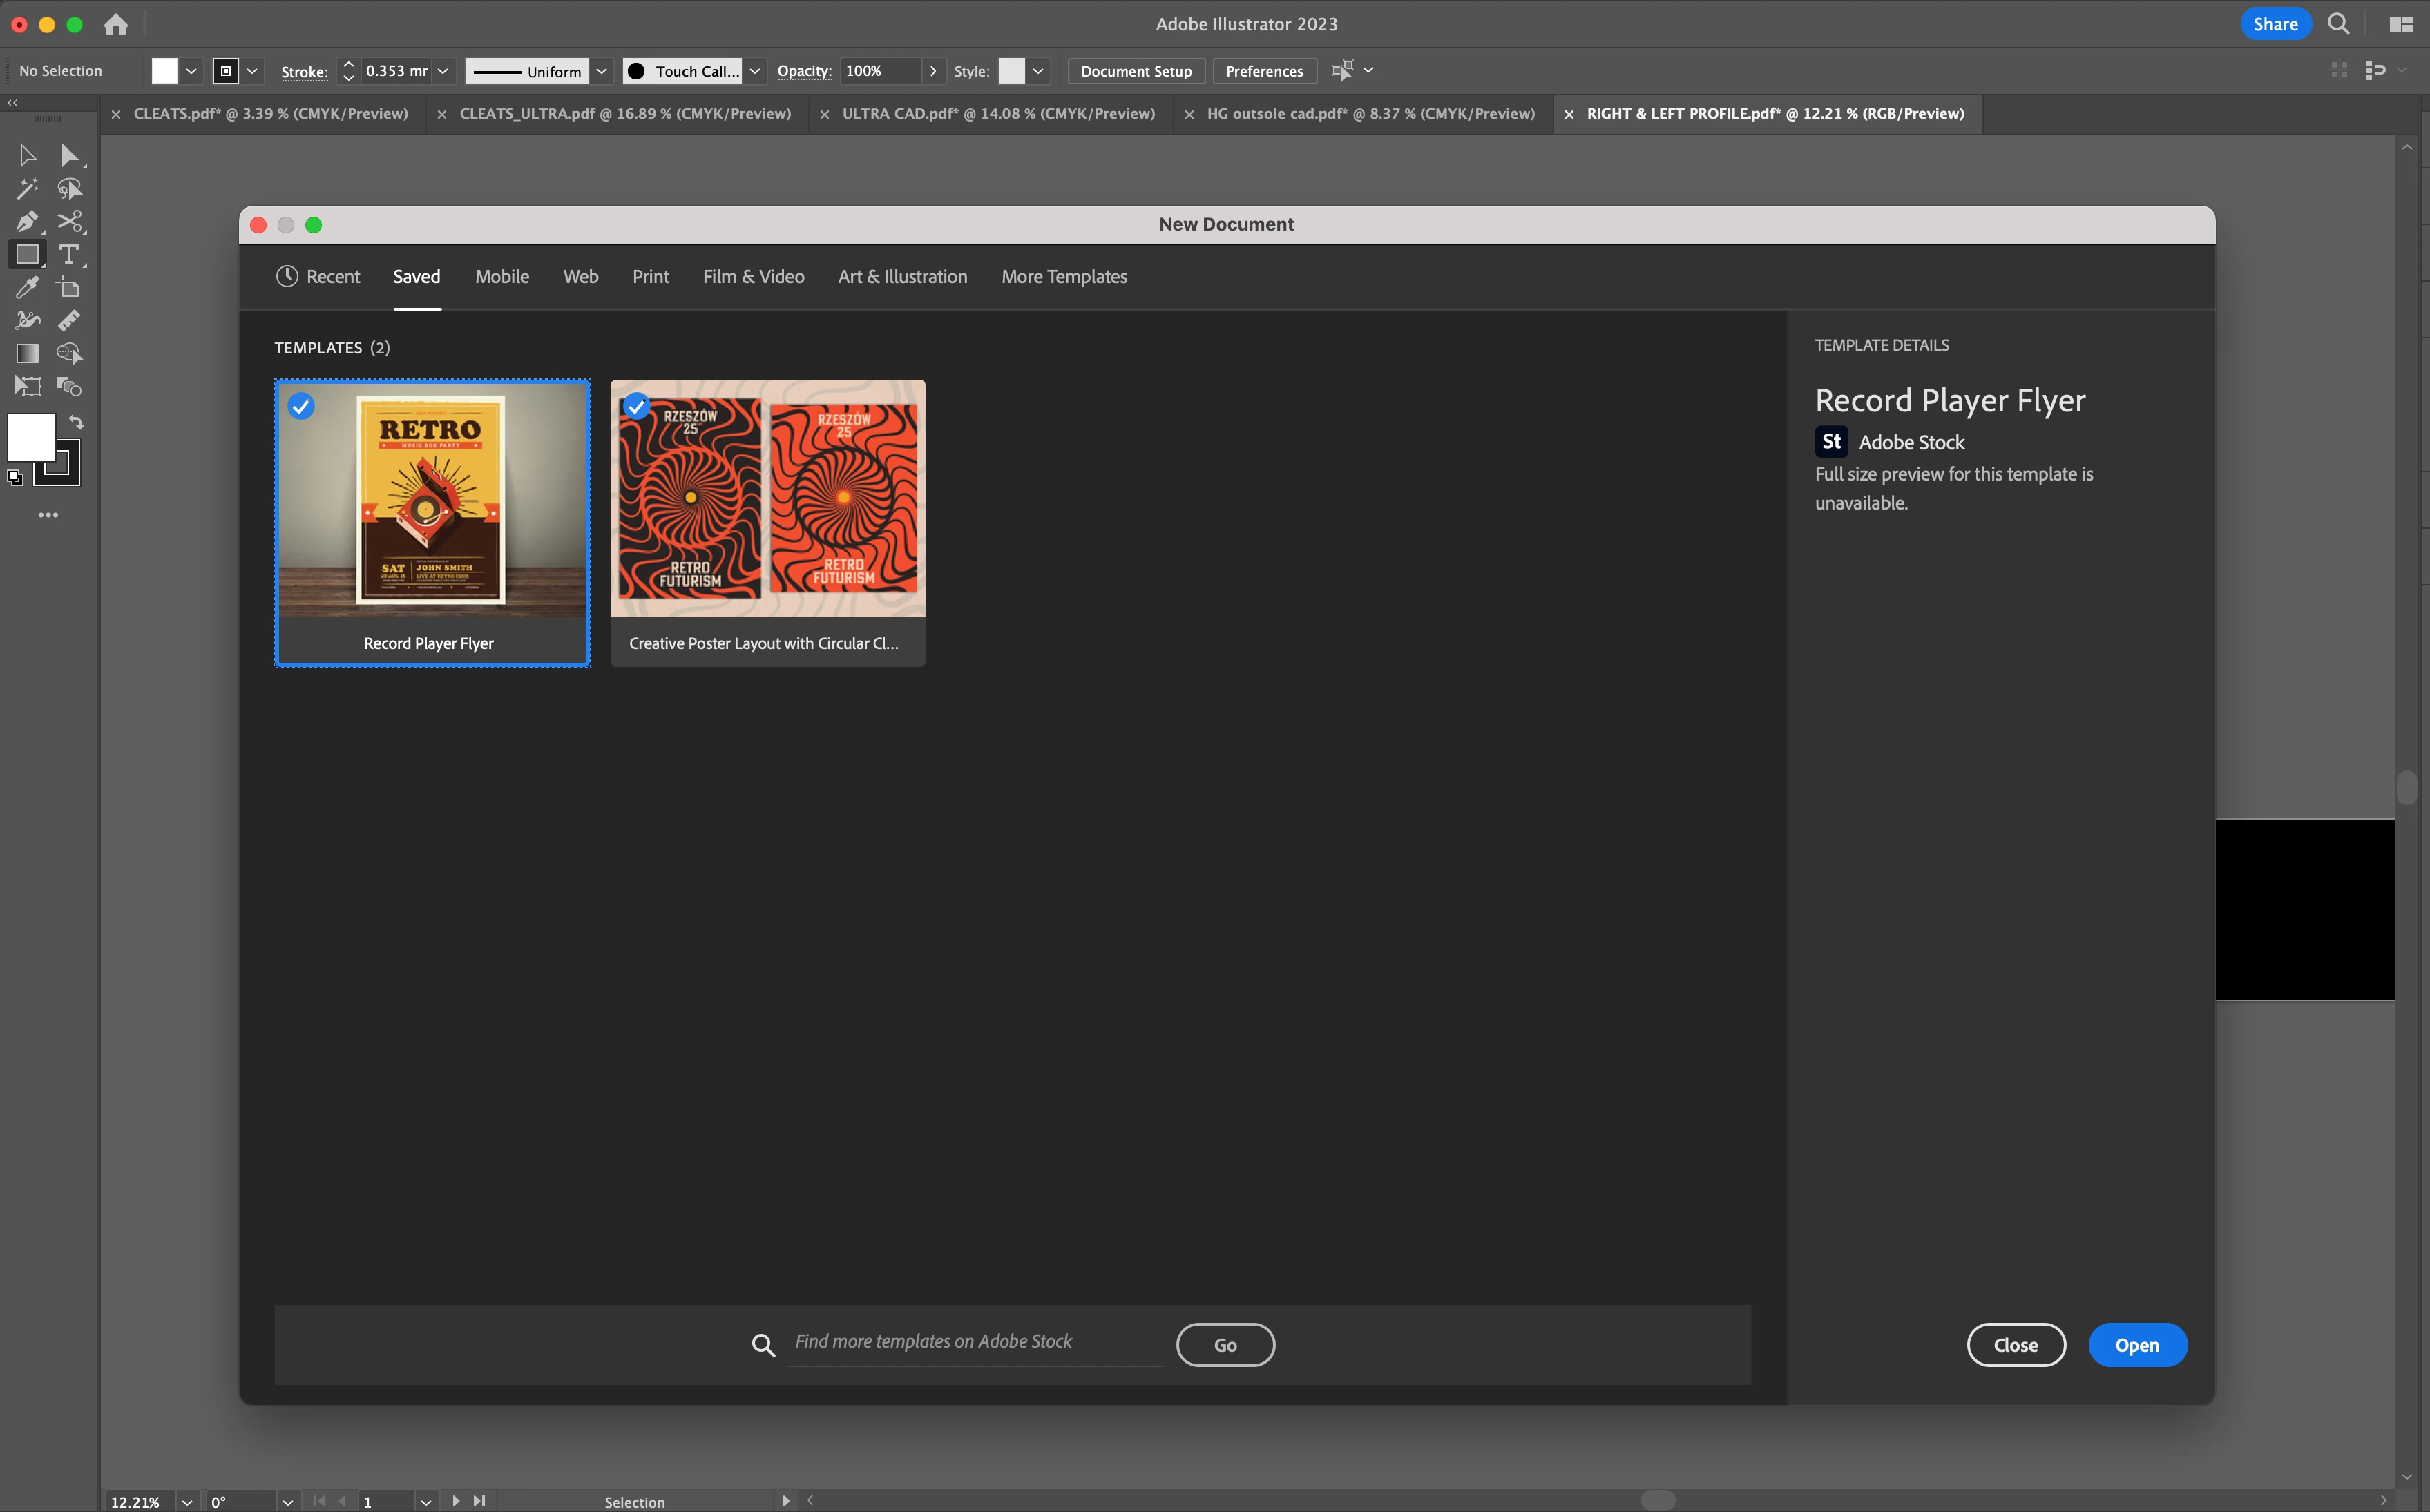Open the Uniform stroke profile dropdown
This screenshot has width=2430, height=1512.
pyautogui.click(x=601, y=71)
